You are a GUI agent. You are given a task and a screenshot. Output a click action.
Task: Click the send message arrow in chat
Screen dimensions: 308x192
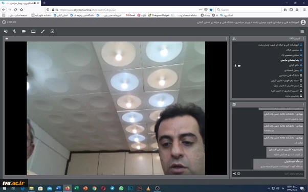point(234,174)
